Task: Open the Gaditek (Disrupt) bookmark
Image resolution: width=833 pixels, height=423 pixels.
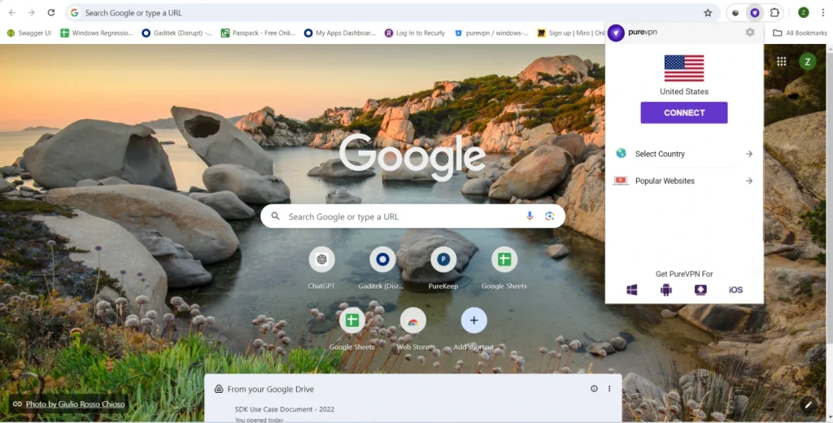Action: pyautogui.click(x=177, y=33)
